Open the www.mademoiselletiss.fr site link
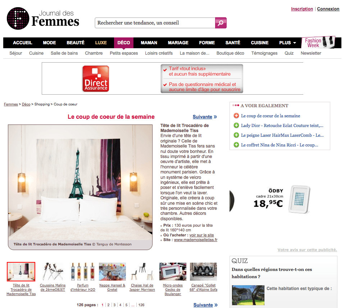 [x=196, y=240]
